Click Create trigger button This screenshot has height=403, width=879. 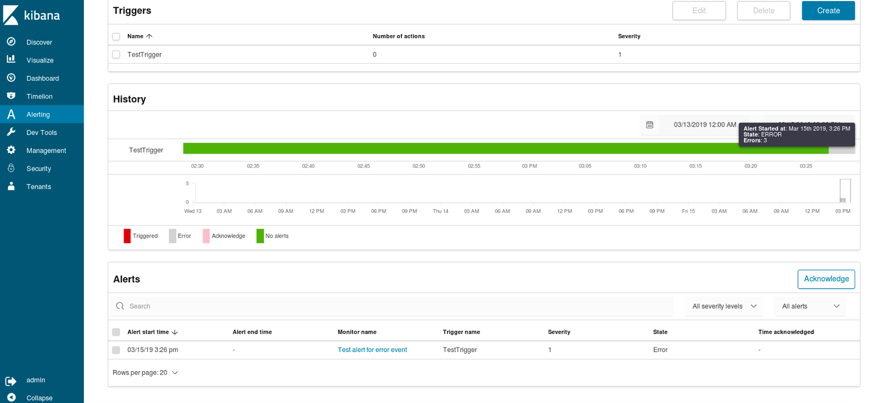click(828, 10)
